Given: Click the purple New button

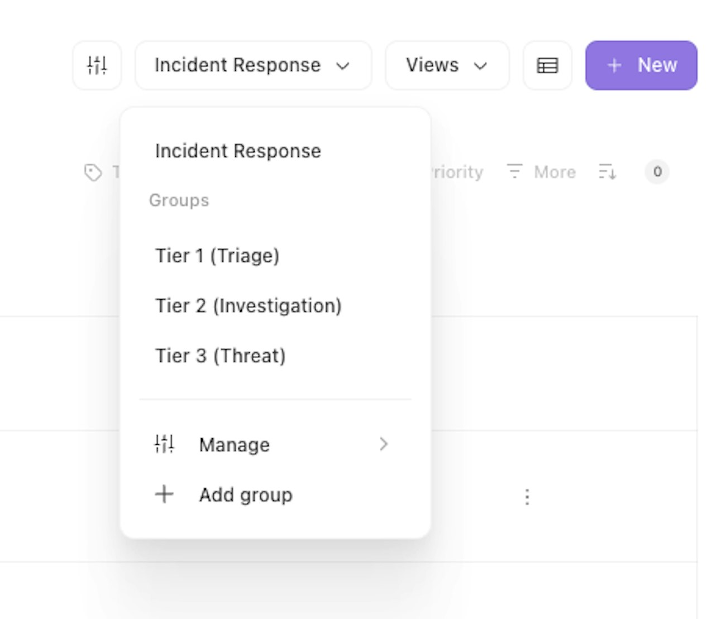Looking at the screenshot, I should pos(641,65).
